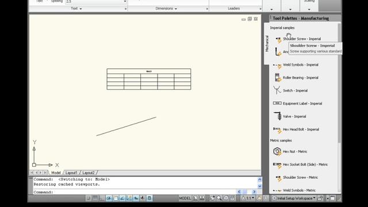368x207 pixels.
Task: Toggle Dynamic Input in status bar
Action: (136, 198)
